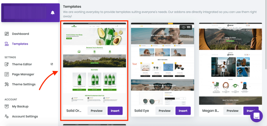Insert the Solid Organic template
The image size is (267, 126).
[x=115, y=111]
